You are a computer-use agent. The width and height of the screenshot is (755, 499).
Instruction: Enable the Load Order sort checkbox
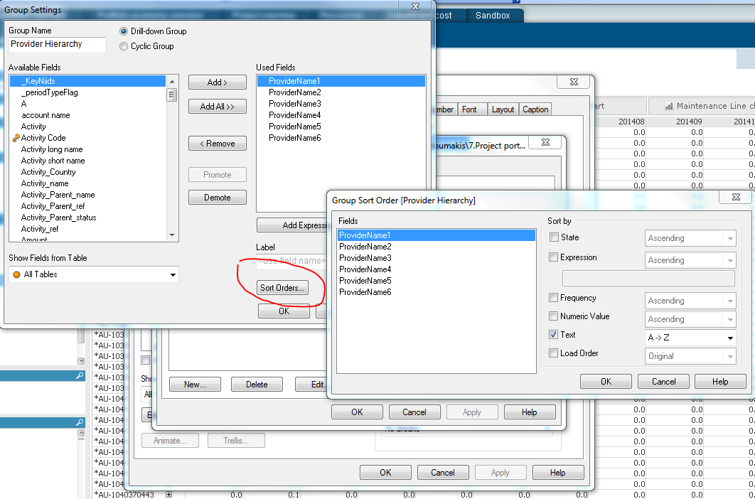554,353
